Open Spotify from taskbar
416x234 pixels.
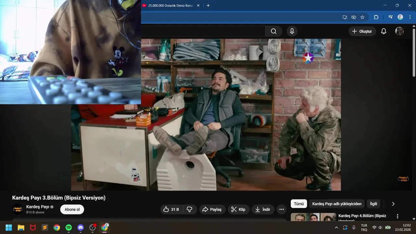click(x=69, y=227)
